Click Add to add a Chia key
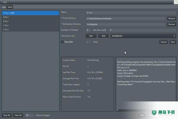This screenshot has width=178, height=119. click(x=103, y=36)
